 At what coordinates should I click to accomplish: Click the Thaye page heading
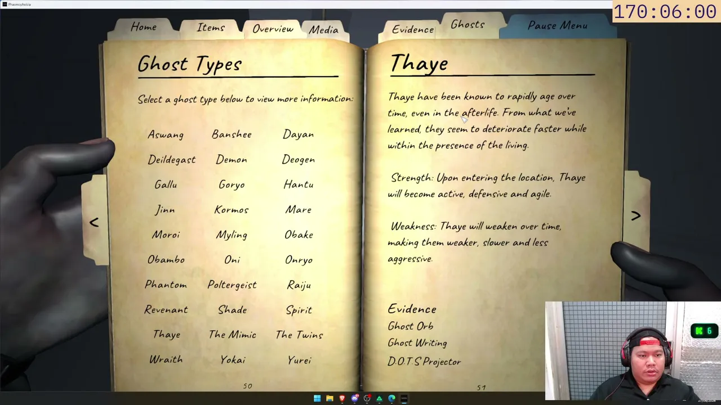(x=420, y=64)
